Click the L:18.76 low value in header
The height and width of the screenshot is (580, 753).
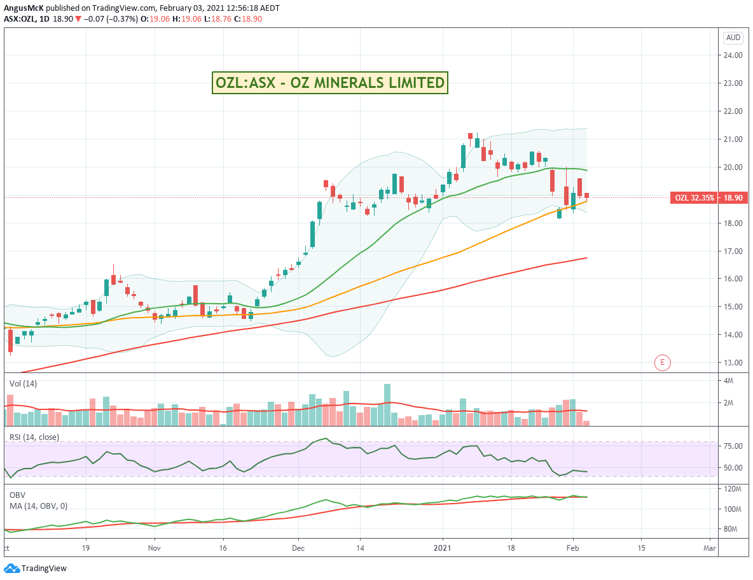coord(217,19)
